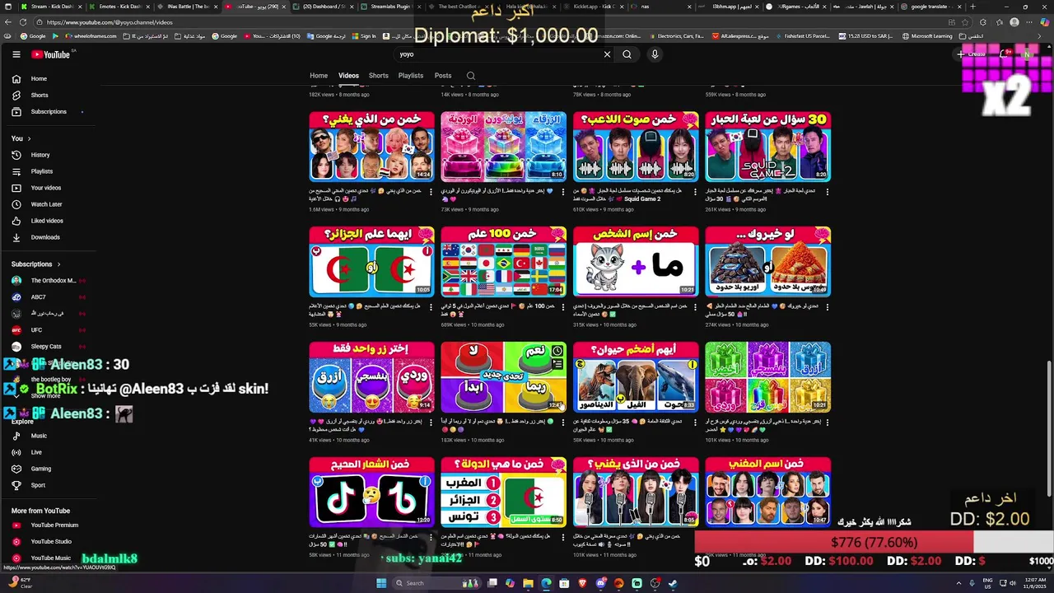
Task: Open YouTube Studio in the sidebar
Action: [49, 541]
